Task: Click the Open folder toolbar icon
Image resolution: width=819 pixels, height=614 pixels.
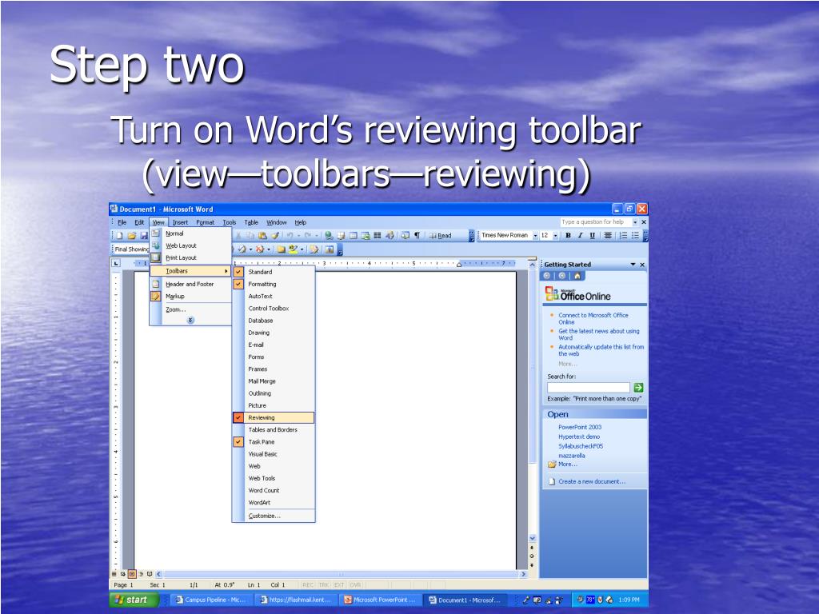Action: point(132,236)
